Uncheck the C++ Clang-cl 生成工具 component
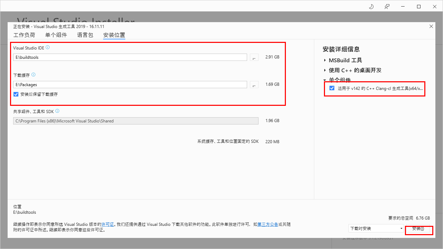443x249 pixels. pyautogui.click(x=332, y=88)
